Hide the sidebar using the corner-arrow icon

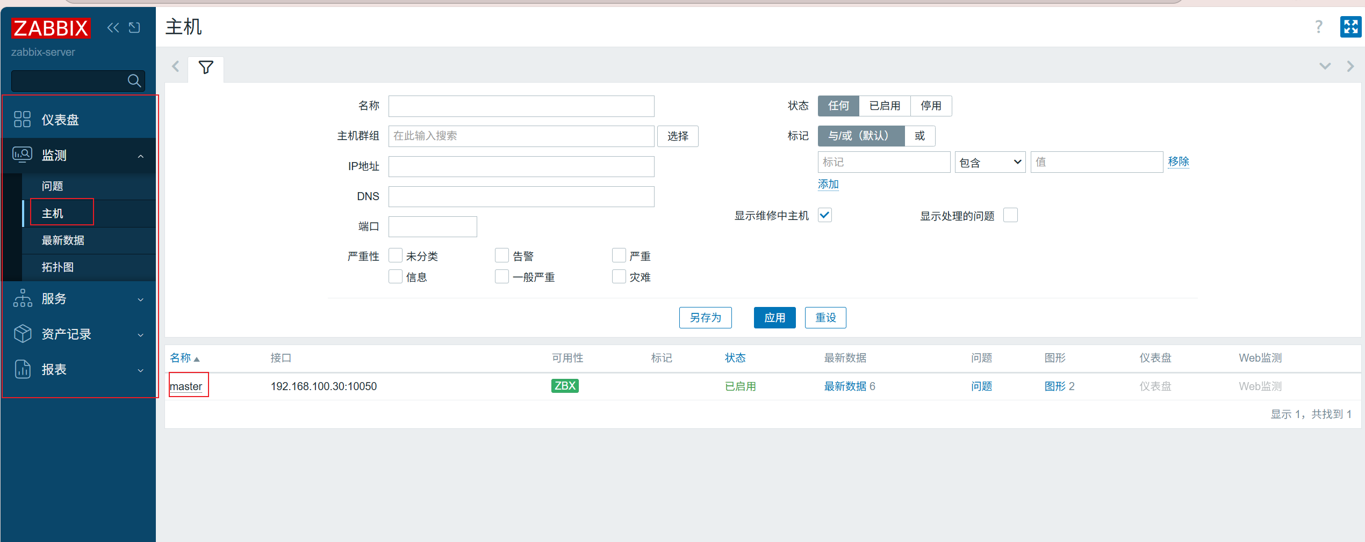(135, 28)
